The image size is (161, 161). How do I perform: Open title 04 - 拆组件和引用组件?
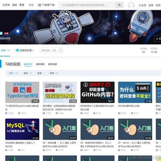pyautogui.click(x=97, y=145)
